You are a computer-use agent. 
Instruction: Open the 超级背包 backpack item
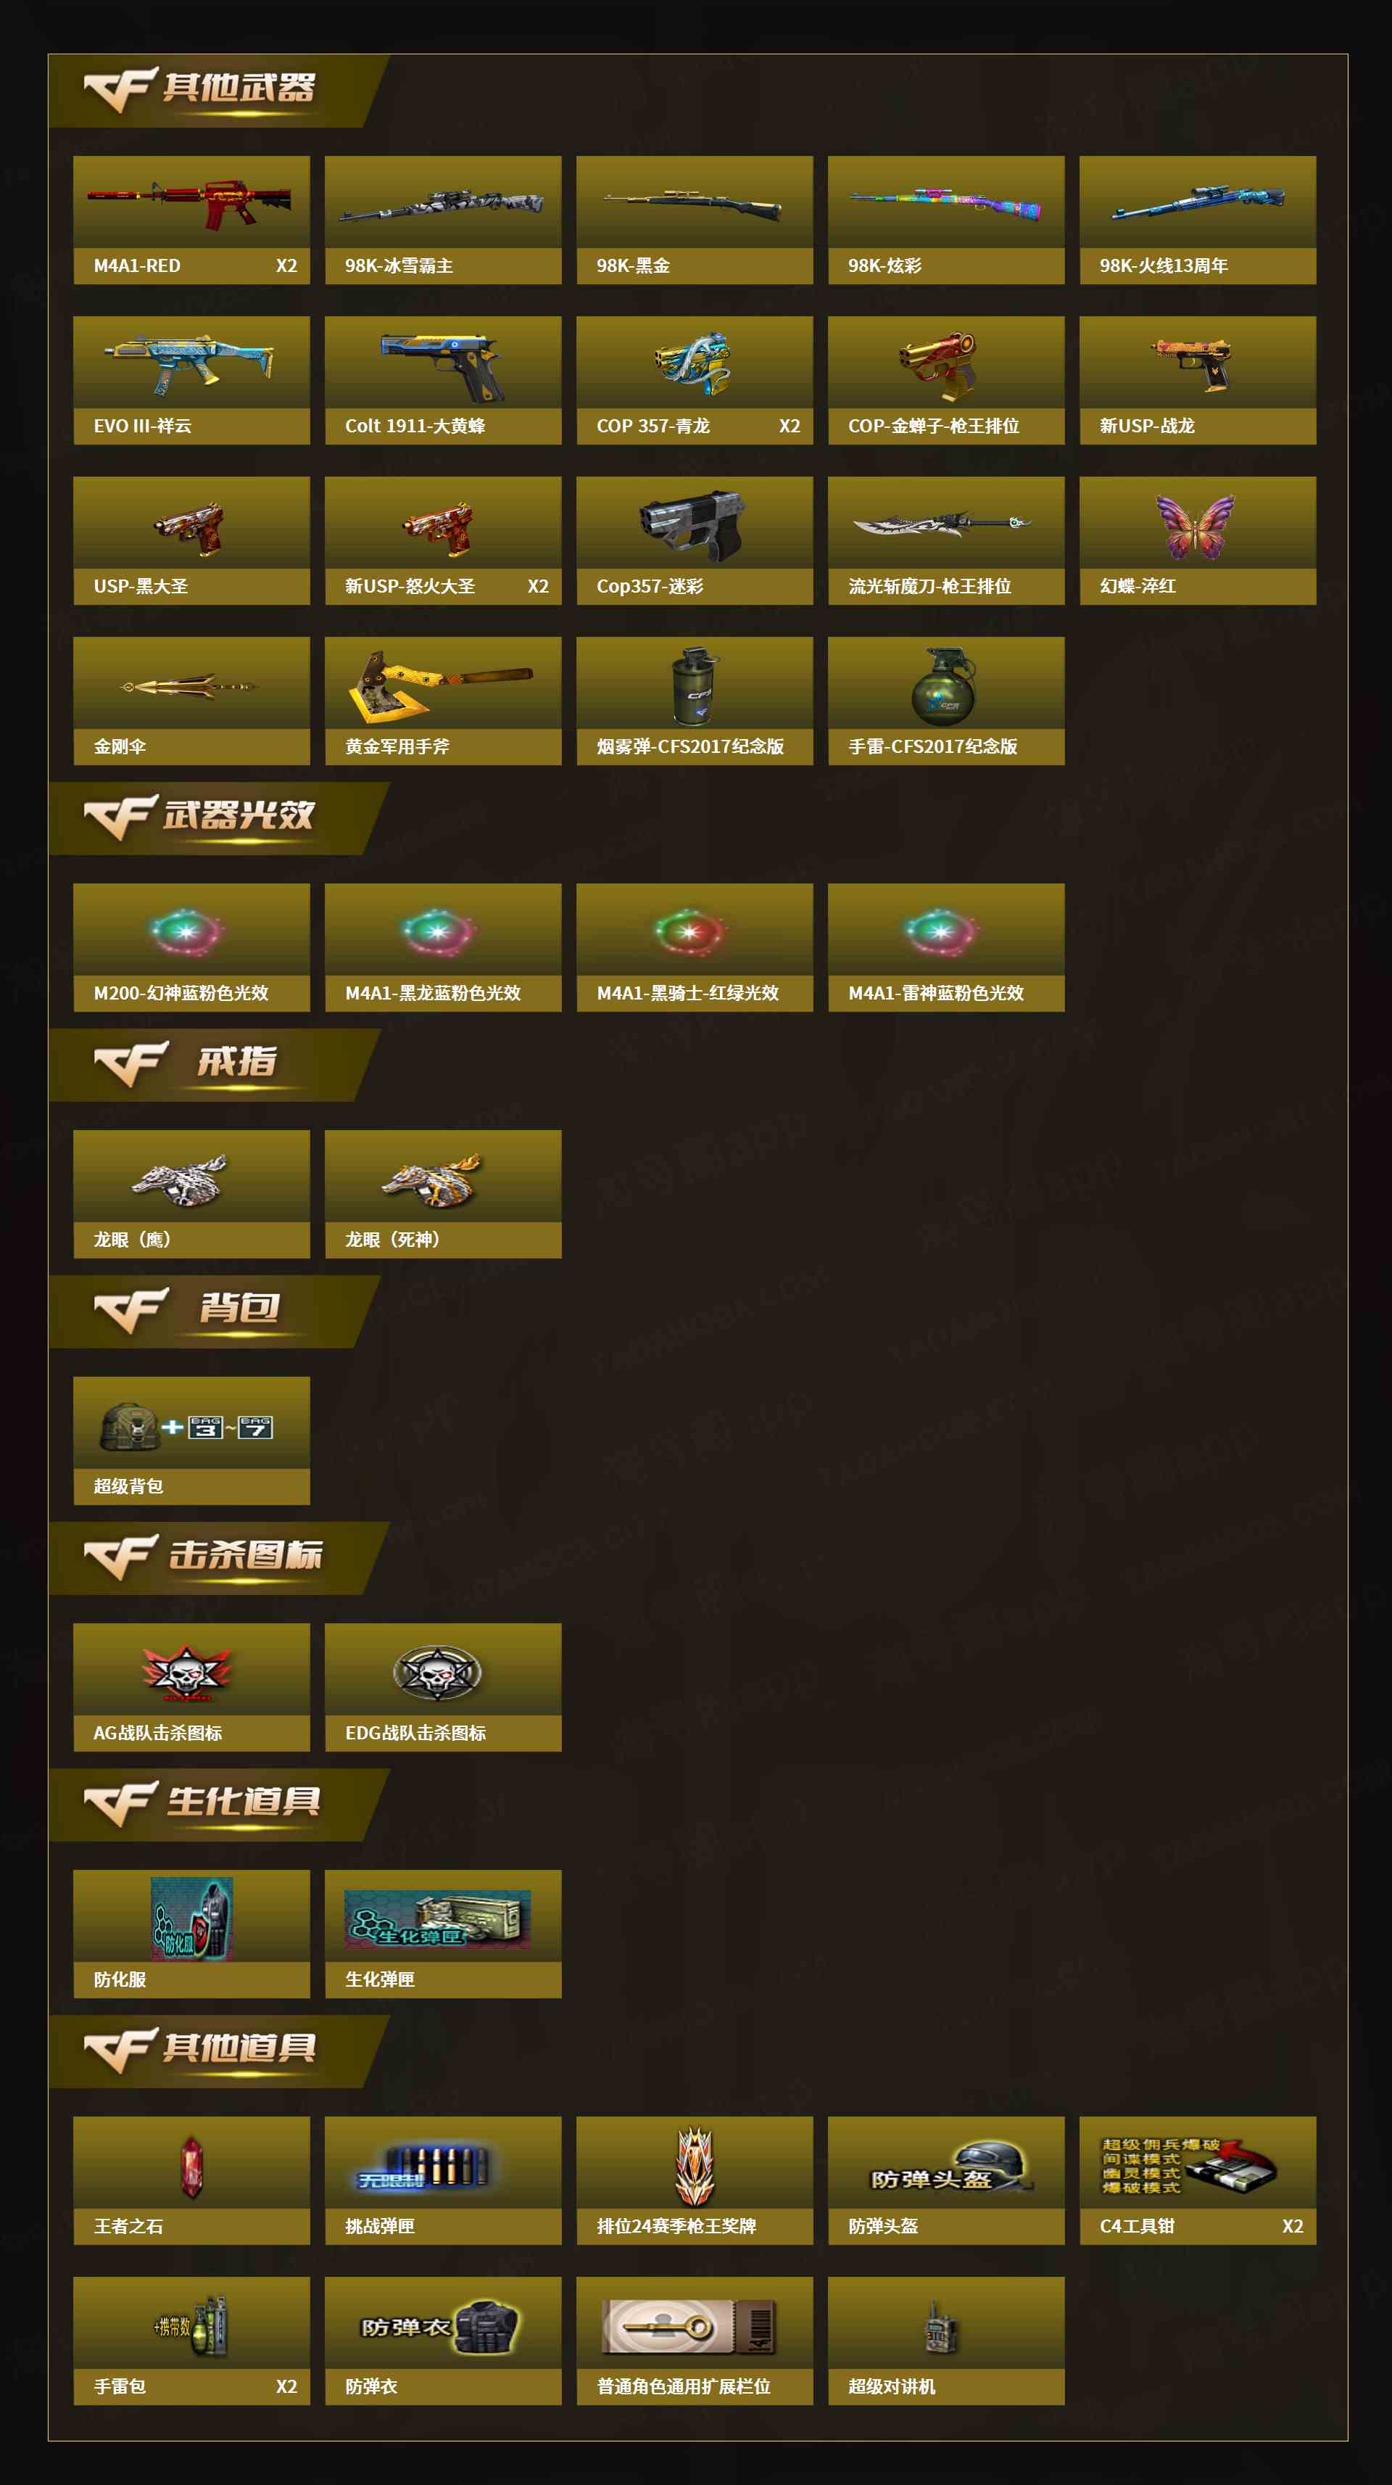click(191, 1441)
